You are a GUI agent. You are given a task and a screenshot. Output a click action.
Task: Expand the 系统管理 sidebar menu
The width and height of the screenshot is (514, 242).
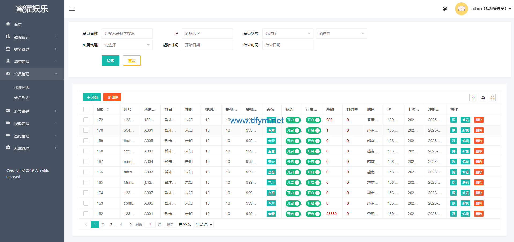click(32, 148)
